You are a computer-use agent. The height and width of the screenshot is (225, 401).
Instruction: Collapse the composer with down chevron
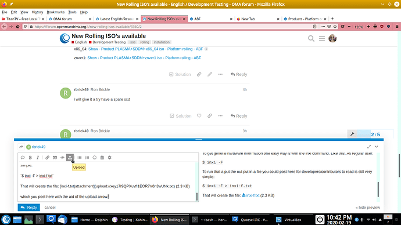(x=377, y=147)
